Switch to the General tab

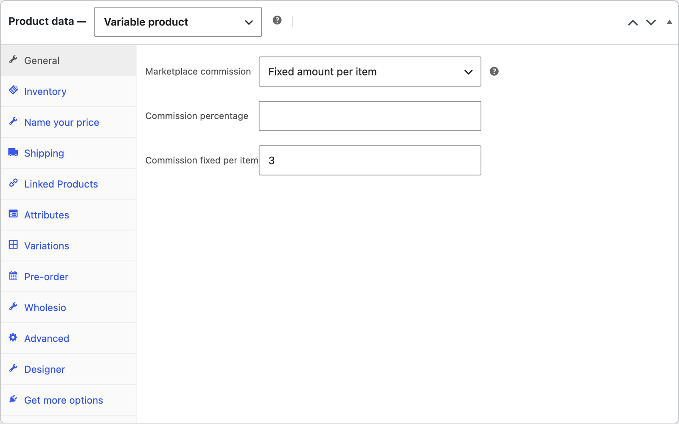(68, 61)
